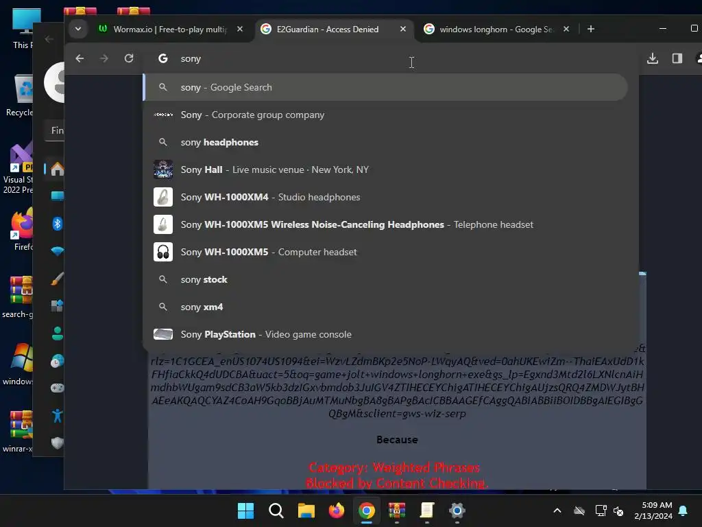This screenshot has width=702, height=527.
Task: Select the Visual Studio 2022 desktop shortcut
Action: click(18, 168)
